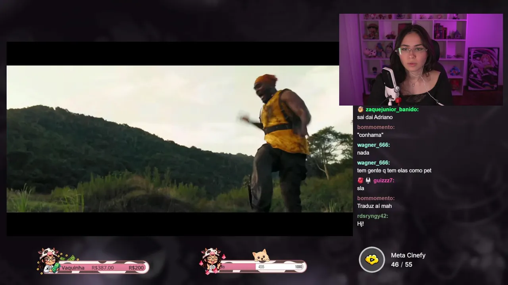Open wagner_666 username above "nada"
508x285 pixels.
click(373, 145)
